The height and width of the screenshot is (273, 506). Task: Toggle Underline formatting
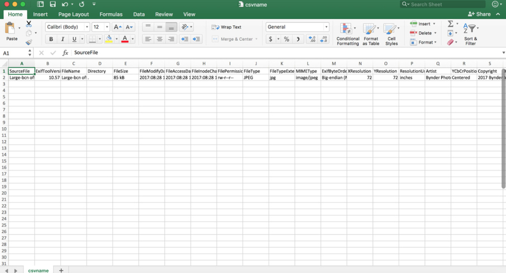[74, 39]
